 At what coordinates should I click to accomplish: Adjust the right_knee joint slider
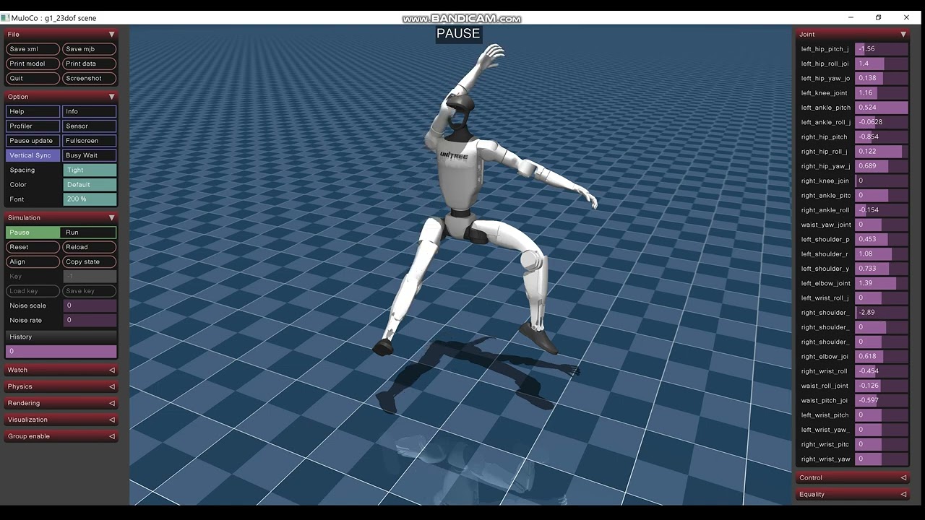pyautogui.click(x=881, y=181)
